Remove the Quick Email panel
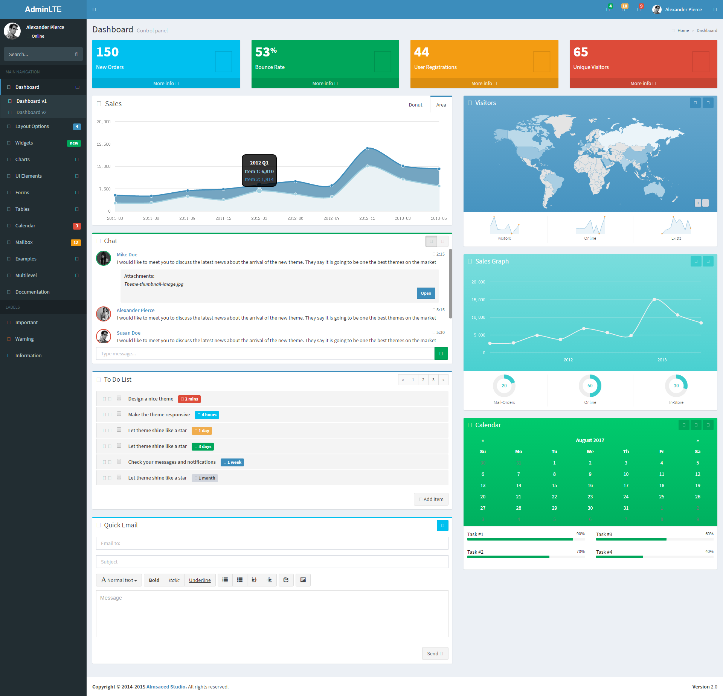This screenshot has height=696, width=723. click(x=442, y=525)
